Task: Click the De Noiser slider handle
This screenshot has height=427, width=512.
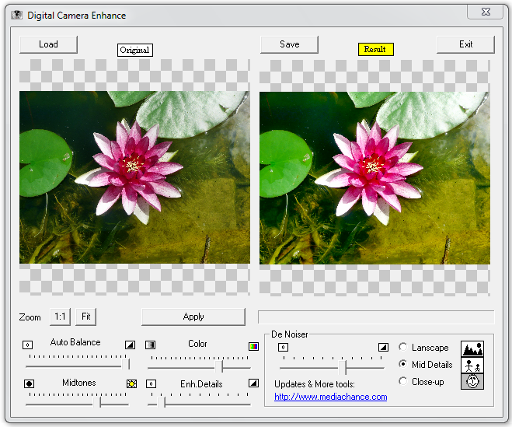Action: point(342,367)
